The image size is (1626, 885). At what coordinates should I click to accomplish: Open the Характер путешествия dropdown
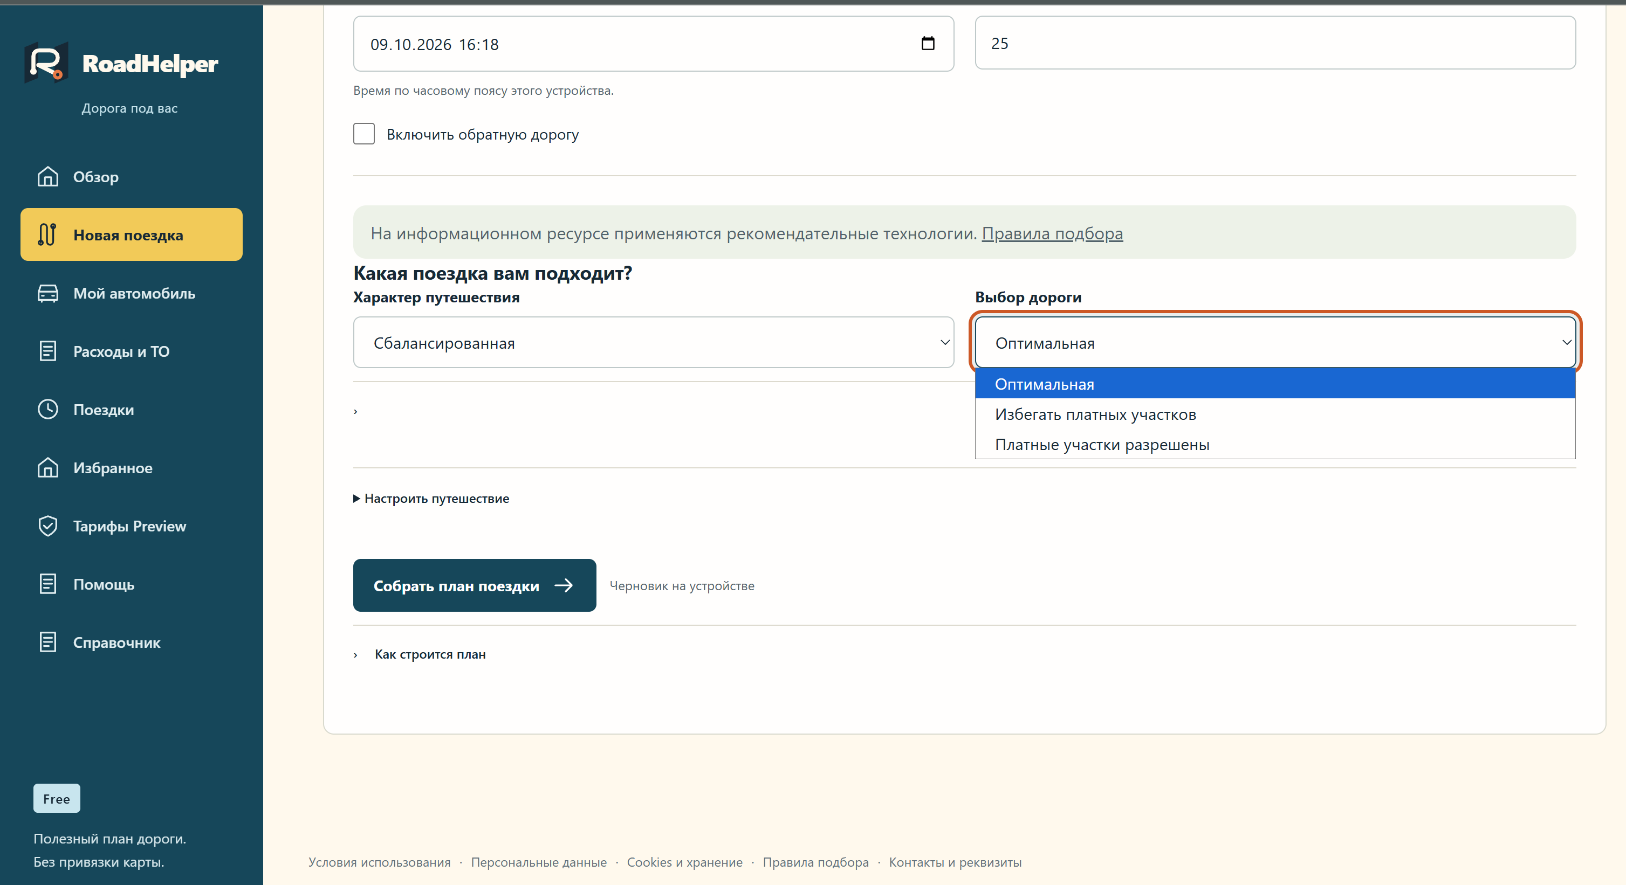pyautogui.click(x=653, y=342)
